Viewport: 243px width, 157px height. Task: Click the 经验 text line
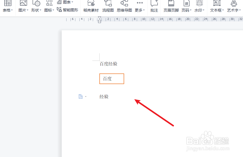tap(104, 96)
